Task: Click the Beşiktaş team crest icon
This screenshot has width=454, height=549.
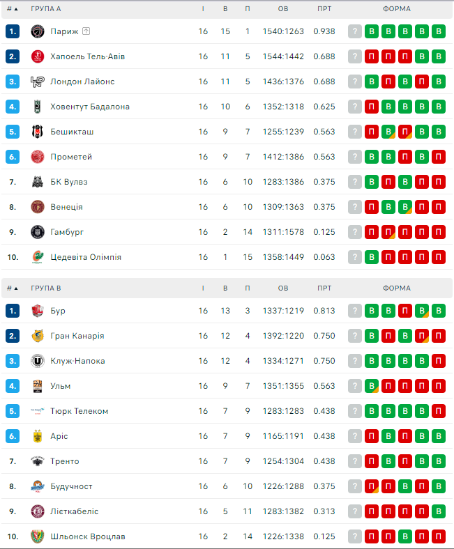Action: [x=38, y=132]
